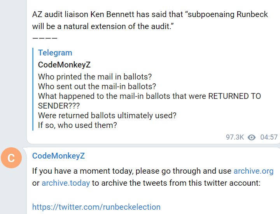The height and width of the screenshot is (214, 280).
Task: Click the dashed separator line below the quote
Action: (x=45, y=38)
